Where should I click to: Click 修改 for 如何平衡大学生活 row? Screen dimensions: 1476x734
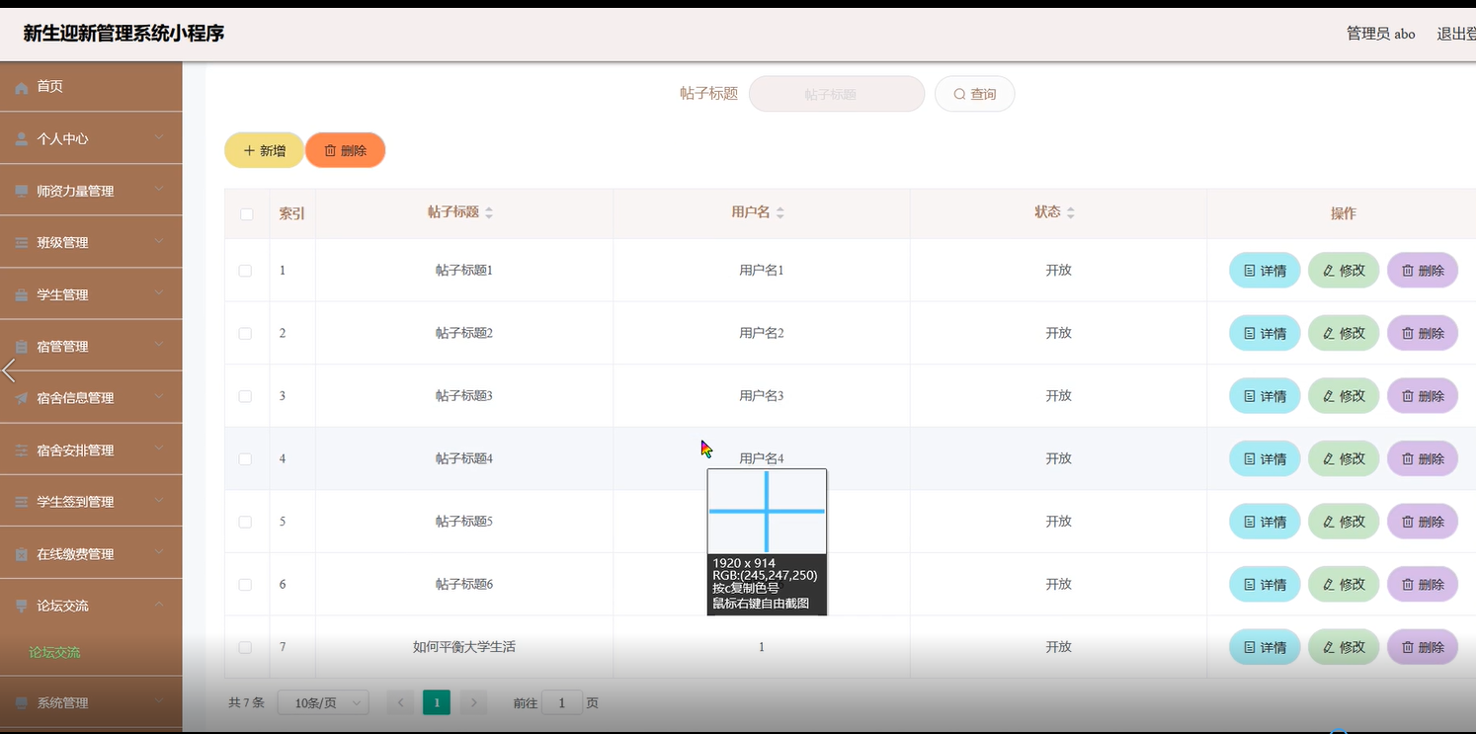point(1344,648)
